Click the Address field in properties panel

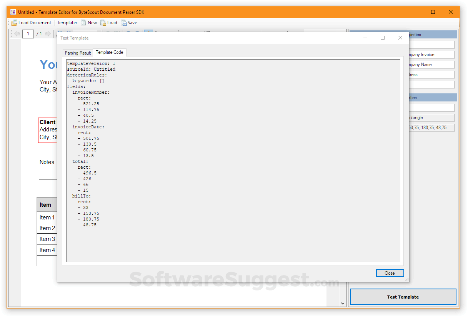click(432, 75)
